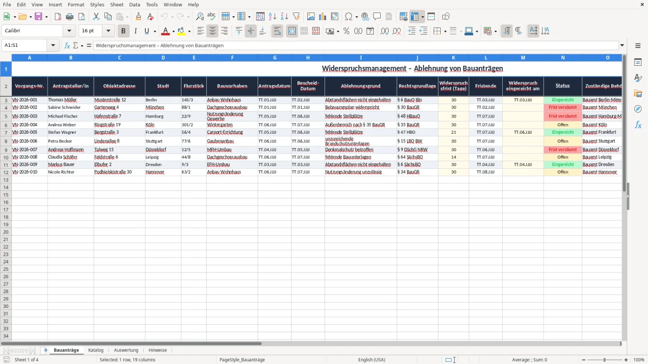Open the Function Wizard icon
This screenshot has width=648, height=364.
point(67,46)
